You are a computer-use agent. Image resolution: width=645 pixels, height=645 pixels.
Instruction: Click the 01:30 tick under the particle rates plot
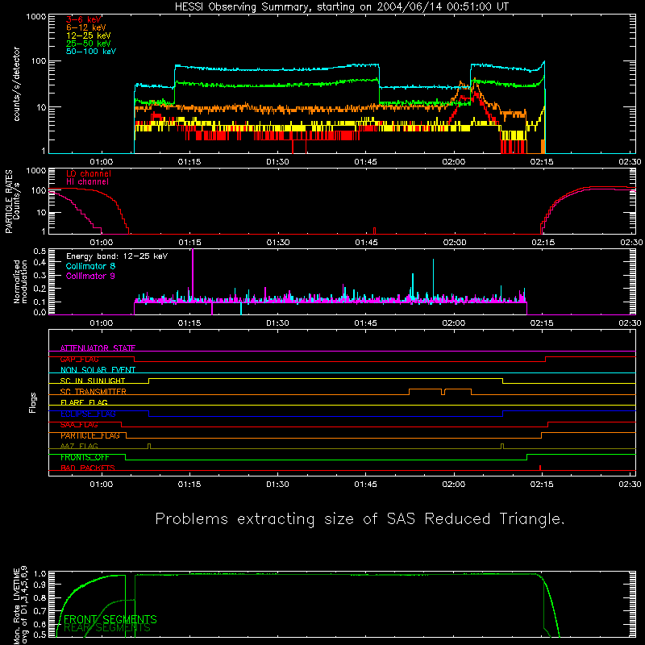(278, 243)
